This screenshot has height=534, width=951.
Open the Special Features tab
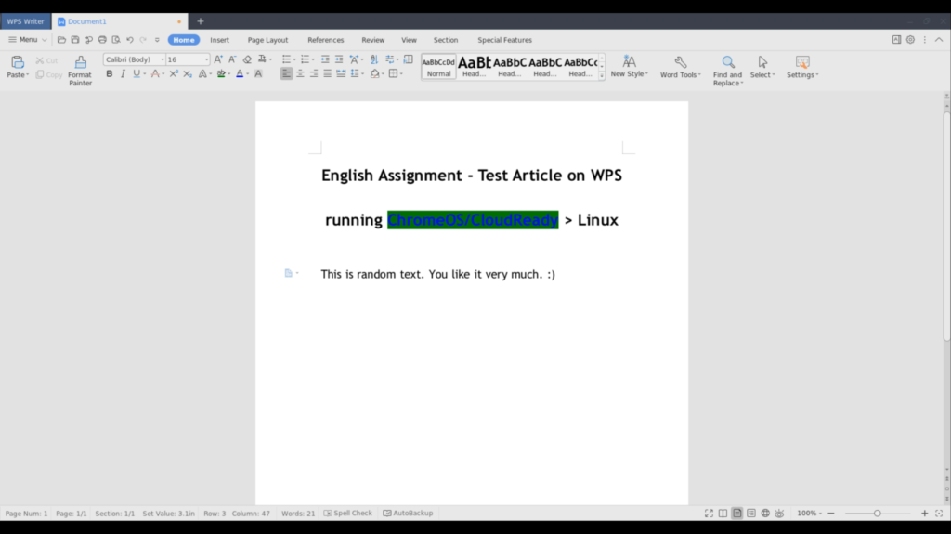pos(504,40)
